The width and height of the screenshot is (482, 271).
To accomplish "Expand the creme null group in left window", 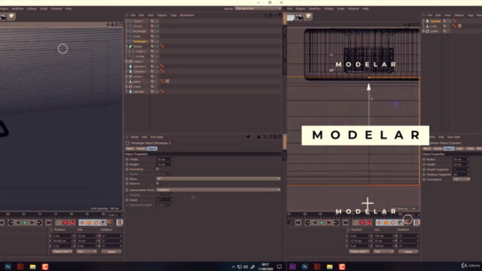I will [x=127, y=87].
